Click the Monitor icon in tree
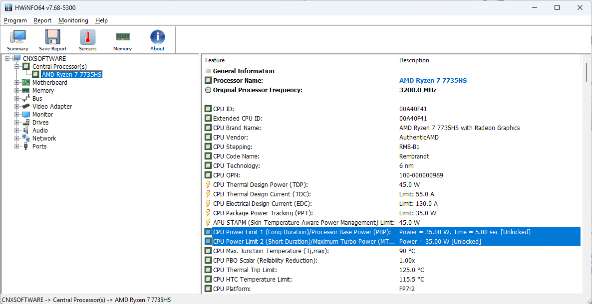 coord(26,114)
